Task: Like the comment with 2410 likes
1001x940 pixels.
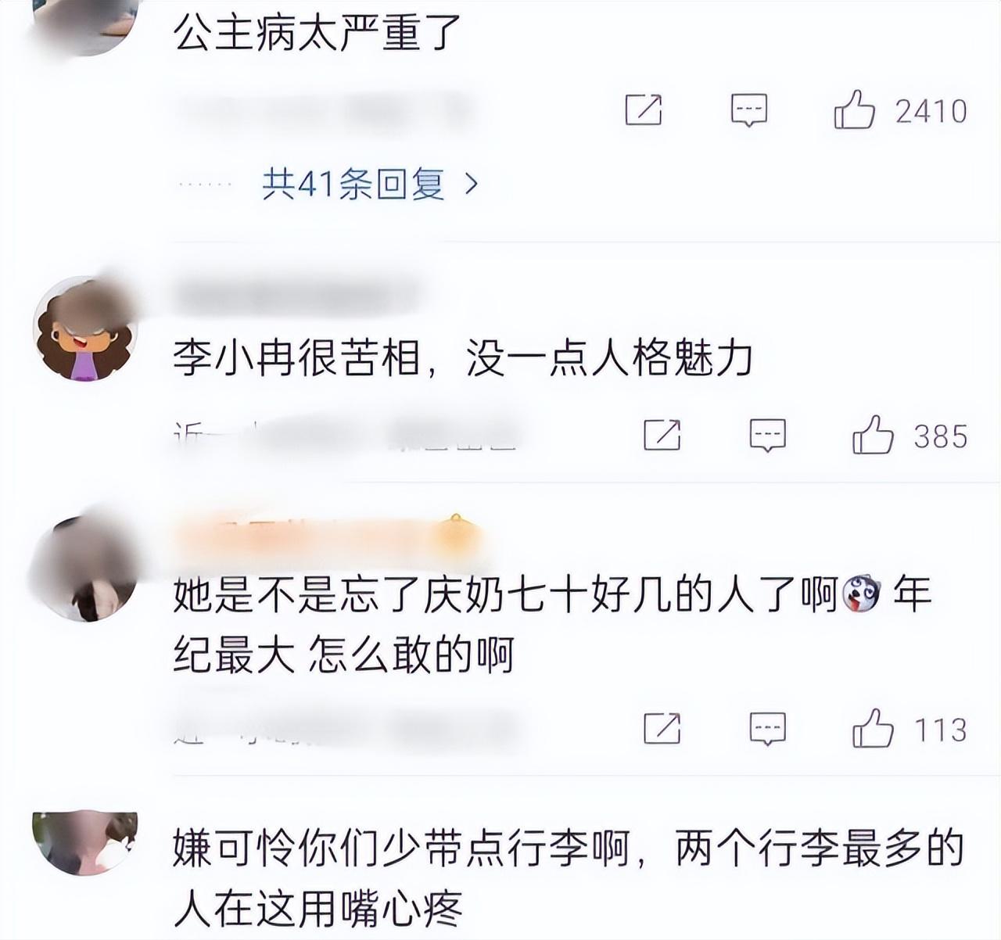Action: 854,110
